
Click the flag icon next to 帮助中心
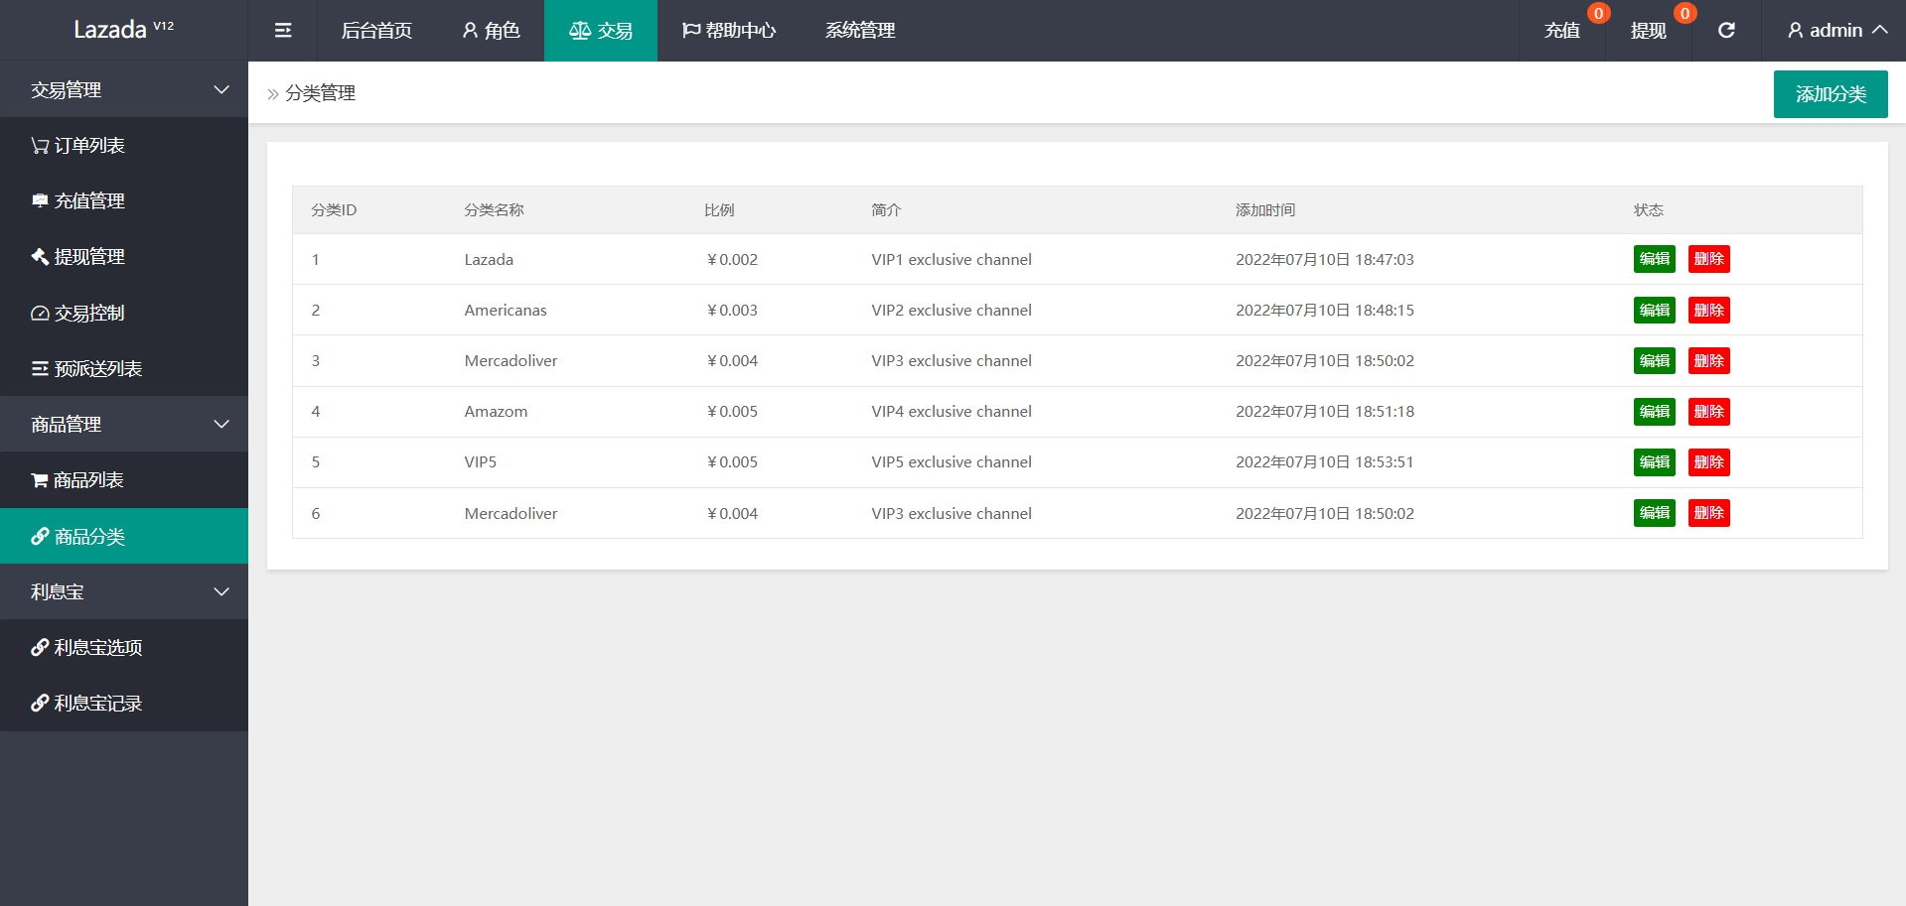click(691, 31)
